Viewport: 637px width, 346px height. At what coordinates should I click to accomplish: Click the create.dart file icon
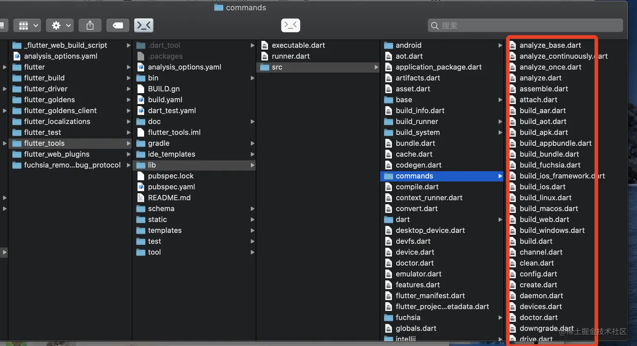coord(512,285)
